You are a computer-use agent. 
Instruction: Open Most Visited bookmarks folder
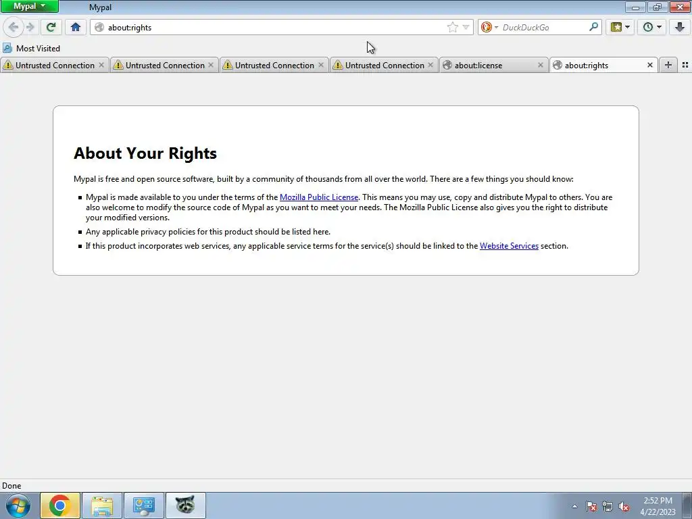click(31, 48)
